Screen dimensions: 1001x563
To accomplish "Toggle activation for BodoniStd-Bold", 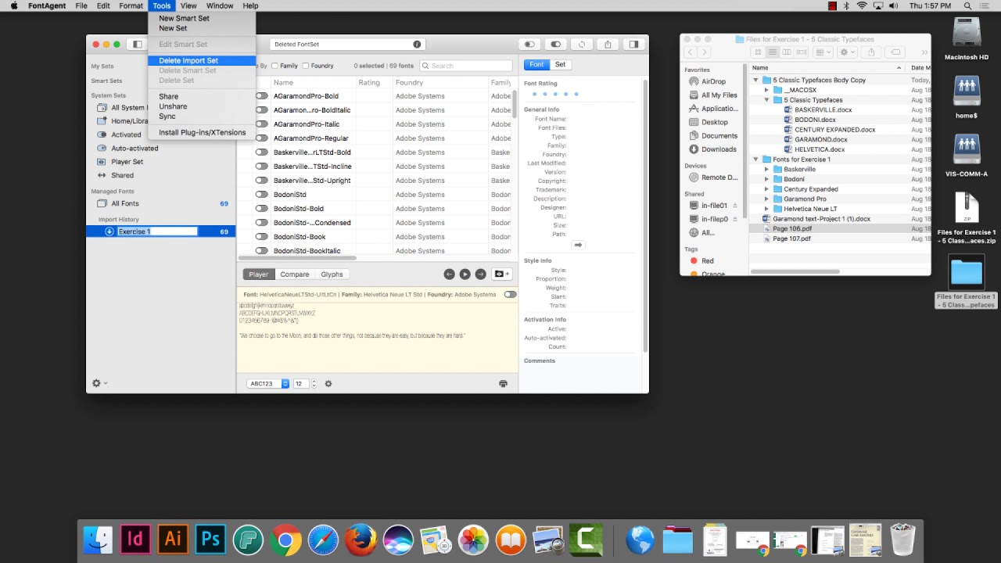I will click(x=261, y=209).
